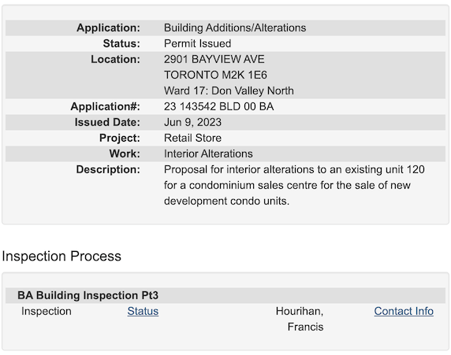
Task: Click the proposal description paragraph
Action: point(294,185)
